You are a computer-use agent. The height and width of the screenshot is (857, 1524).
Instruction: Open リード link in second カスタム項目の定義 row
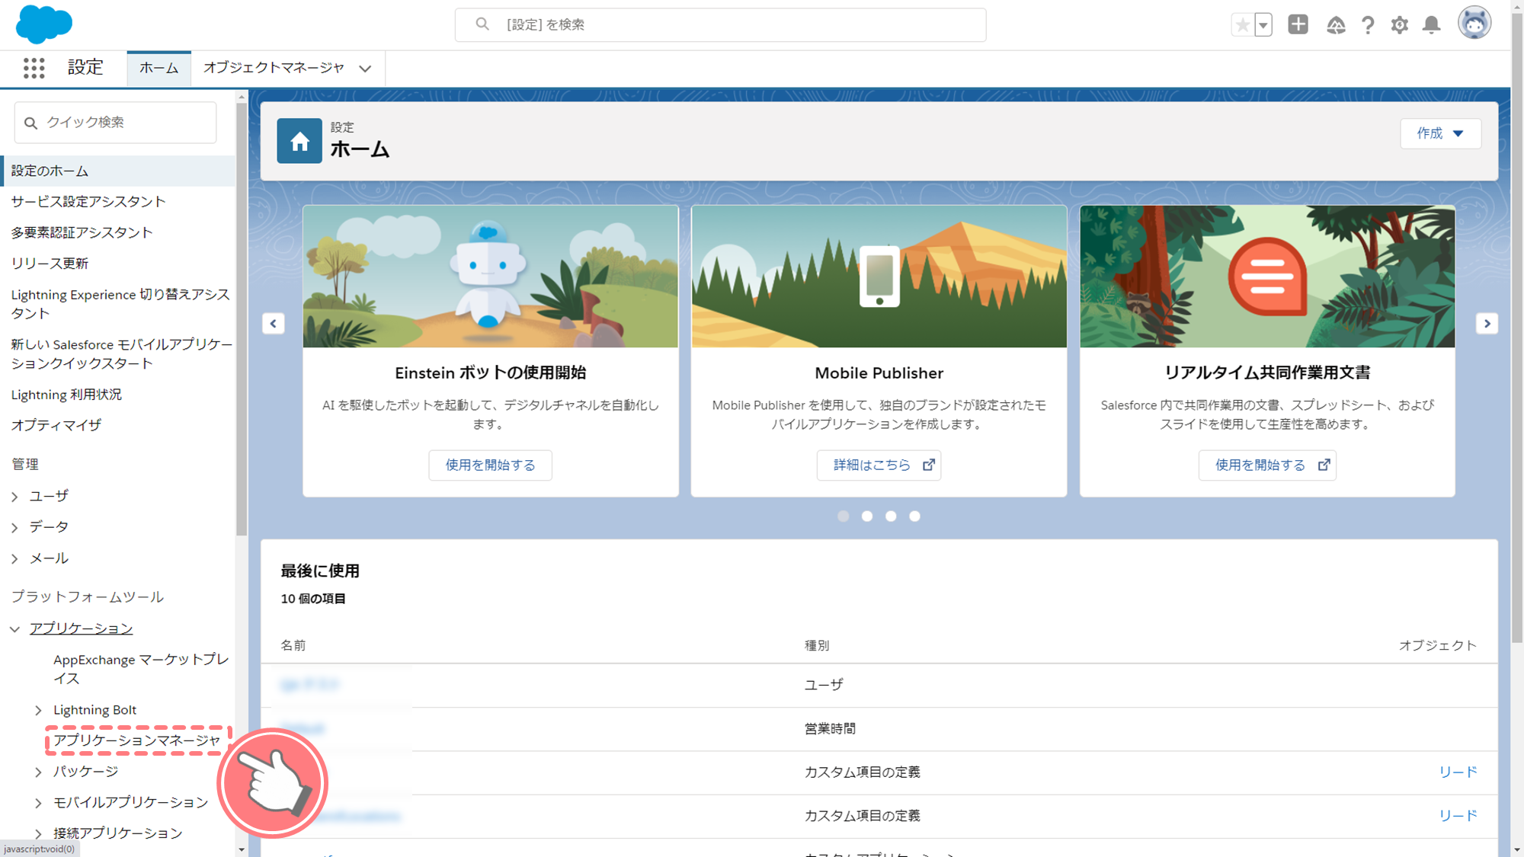click(1458, 815)
